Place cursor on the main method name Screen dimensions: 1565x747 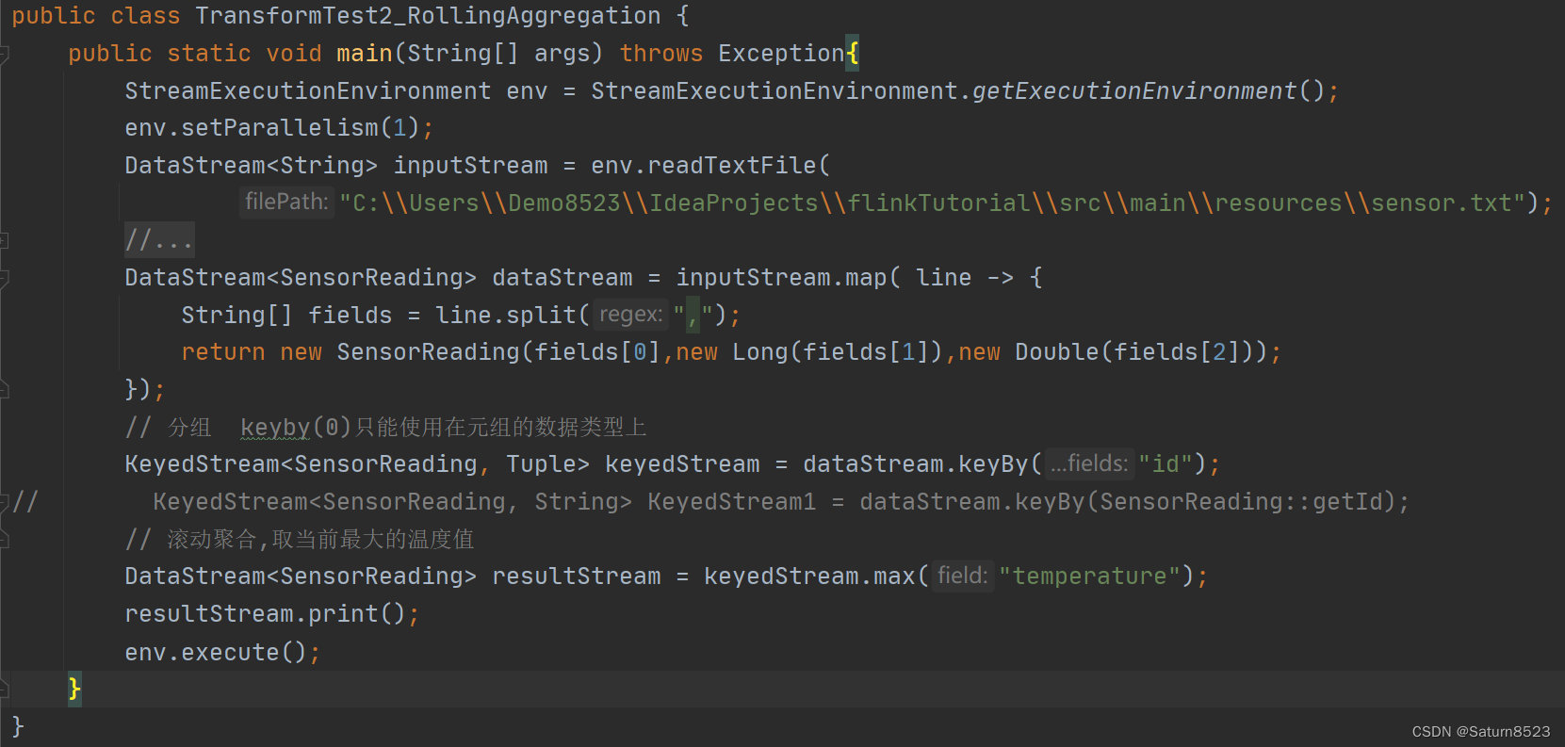point(365,54)
